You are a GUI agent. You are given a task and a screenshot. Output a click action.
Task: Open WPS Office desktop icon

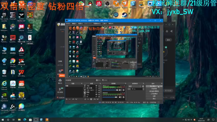(21, 73)
